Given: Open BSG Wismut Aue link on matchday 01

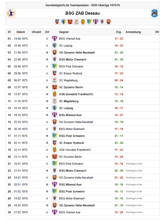Looking at the screenshot, I should click(70, 39).
